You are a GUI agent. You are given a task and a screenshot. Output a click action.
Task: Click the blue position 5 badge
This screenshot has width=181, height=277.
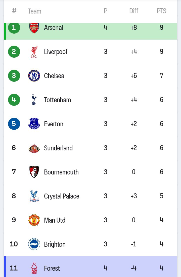14,124
